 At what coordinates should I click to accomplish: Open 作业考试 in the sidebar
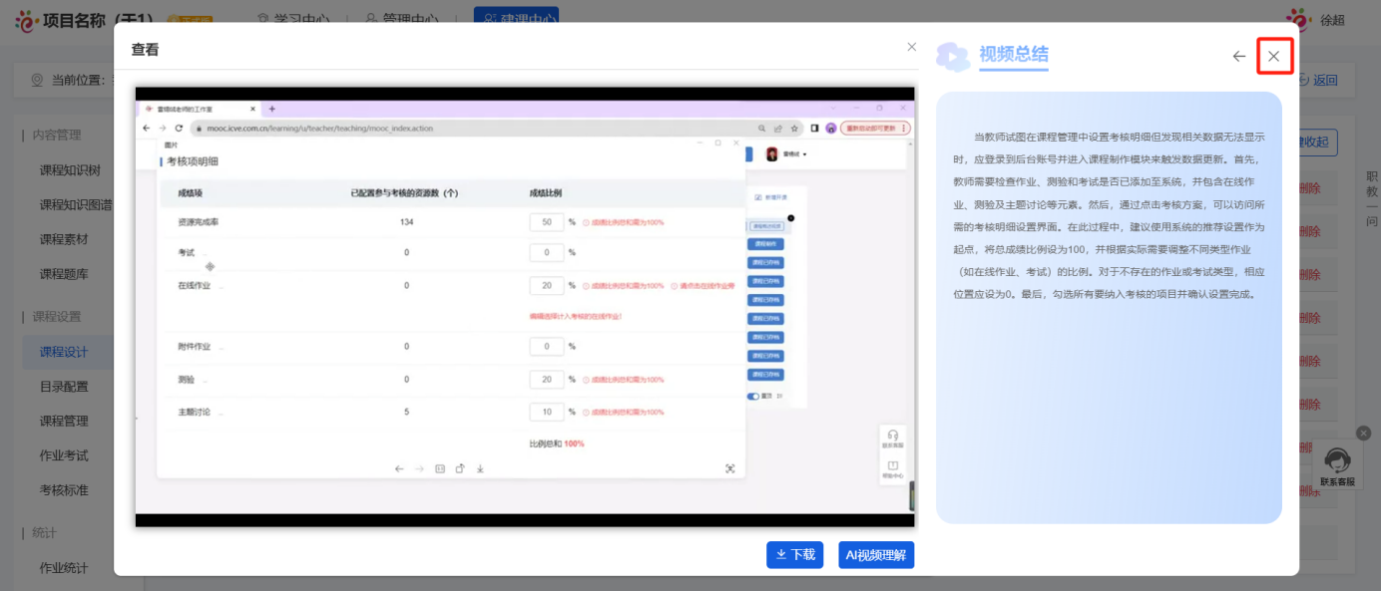[x=64, y=455]
